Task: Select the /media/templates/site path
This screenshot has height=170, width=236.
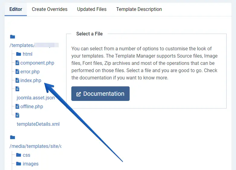Action: tap(35, 146)
